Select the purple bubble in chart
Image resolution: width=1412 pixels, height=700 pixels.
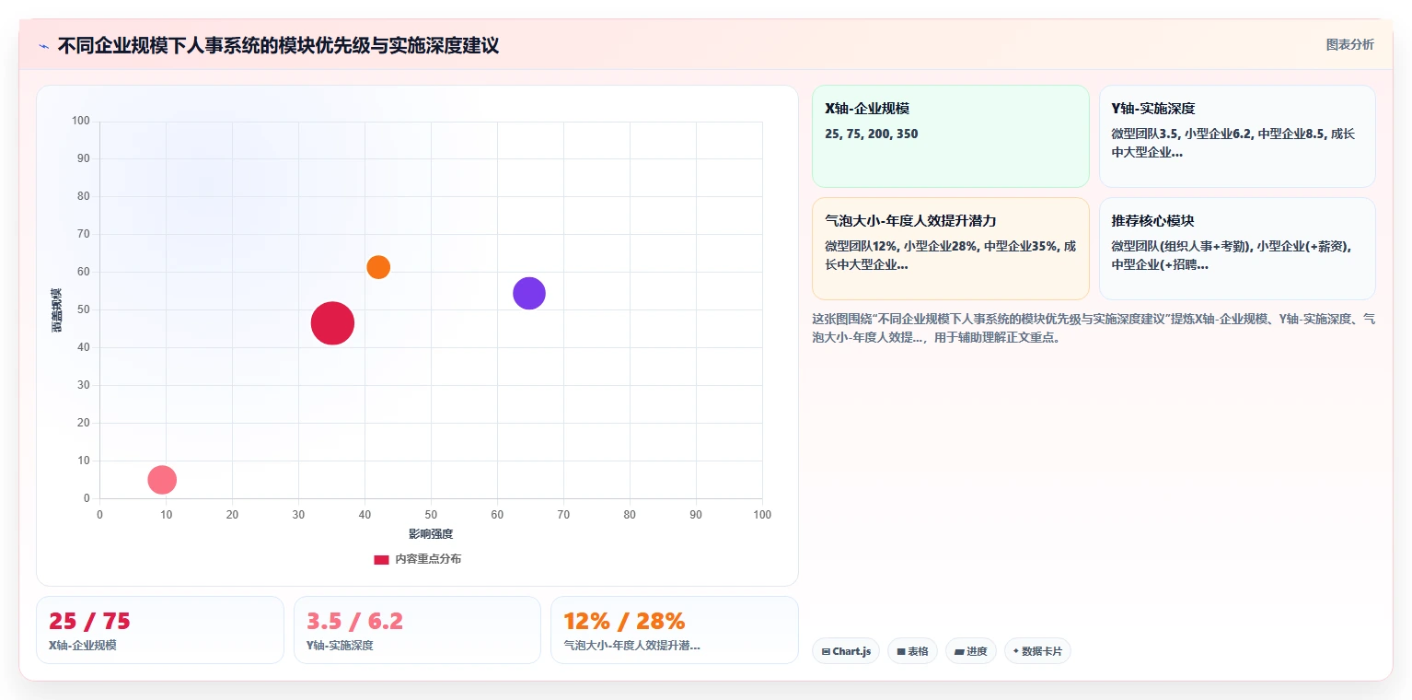pos(529,294)
